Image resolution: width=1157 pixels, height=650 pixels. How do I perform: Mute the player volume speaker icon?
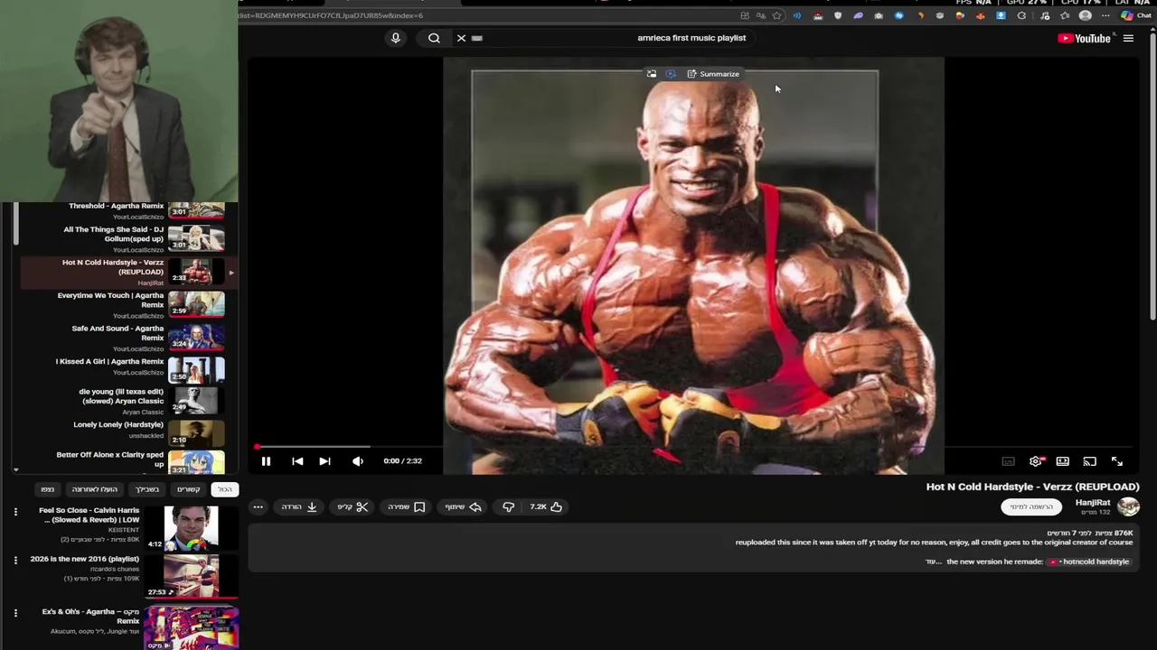click(358, 461)
